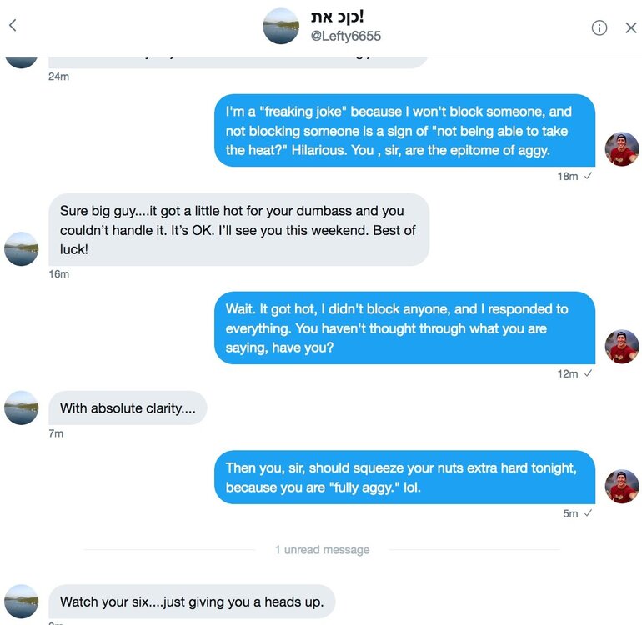
Task: Open the header profile picture
Action: 280,26
